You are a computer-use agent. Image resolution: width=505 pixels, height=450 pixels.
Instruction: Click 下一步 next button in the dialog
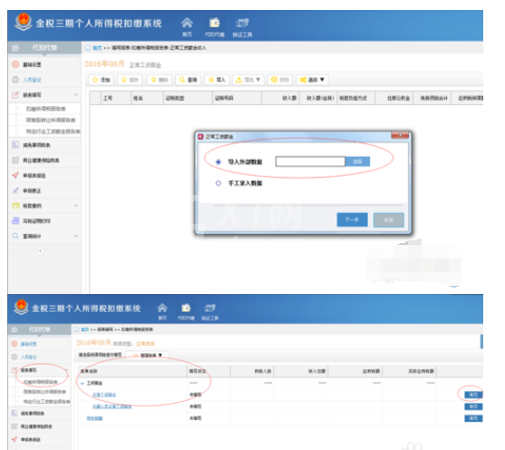(352, 220)
